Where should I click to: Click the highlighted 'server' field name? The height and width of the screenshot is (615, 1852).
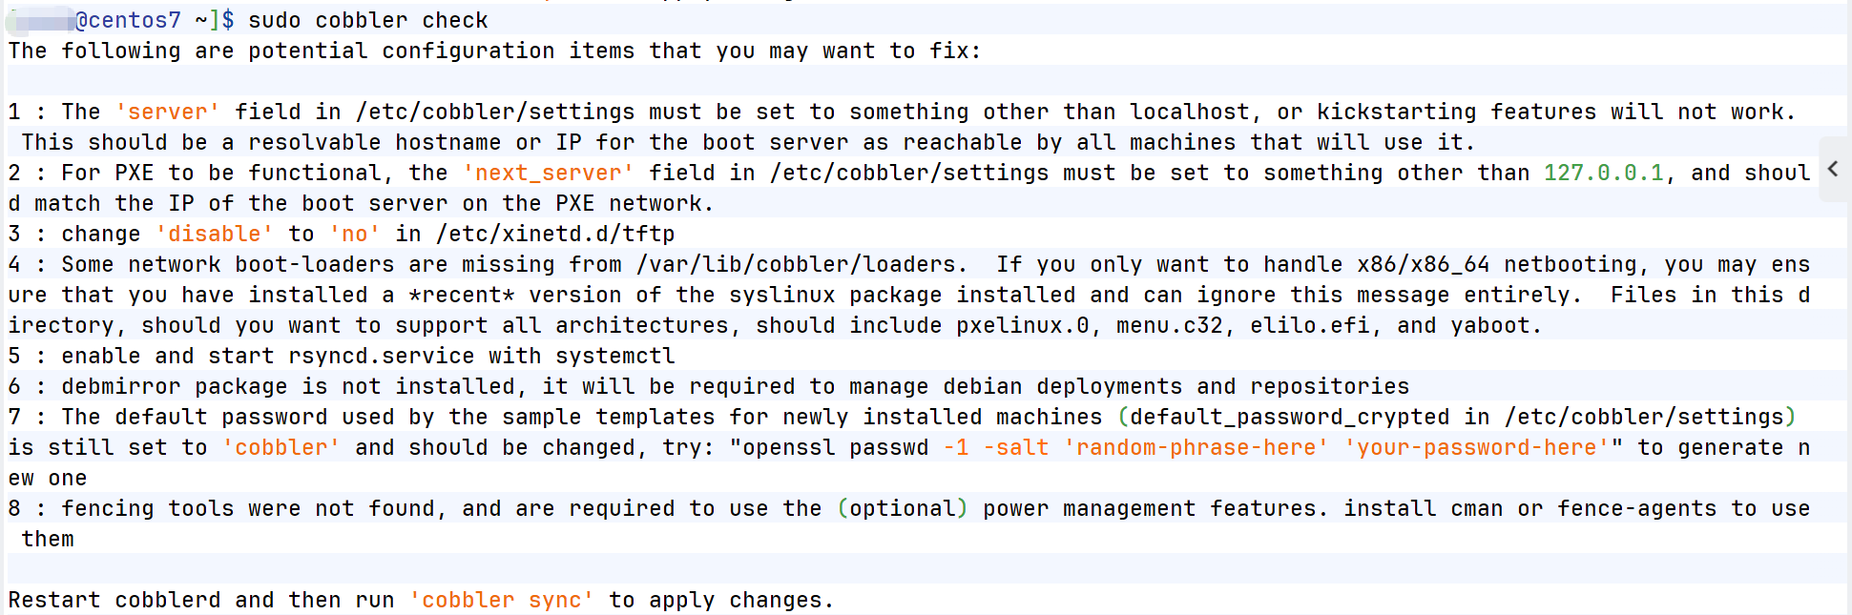pos(168,112)
